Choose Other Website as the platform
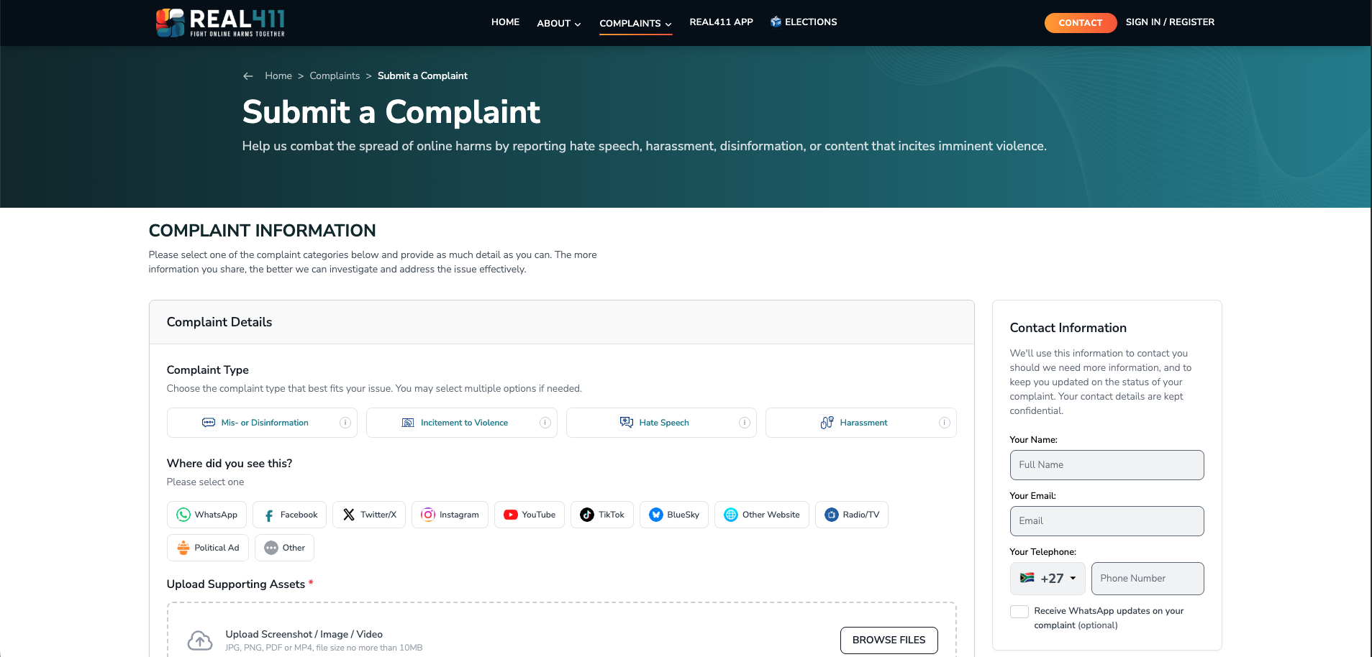 pyautogui.click(x=762, y=515)
